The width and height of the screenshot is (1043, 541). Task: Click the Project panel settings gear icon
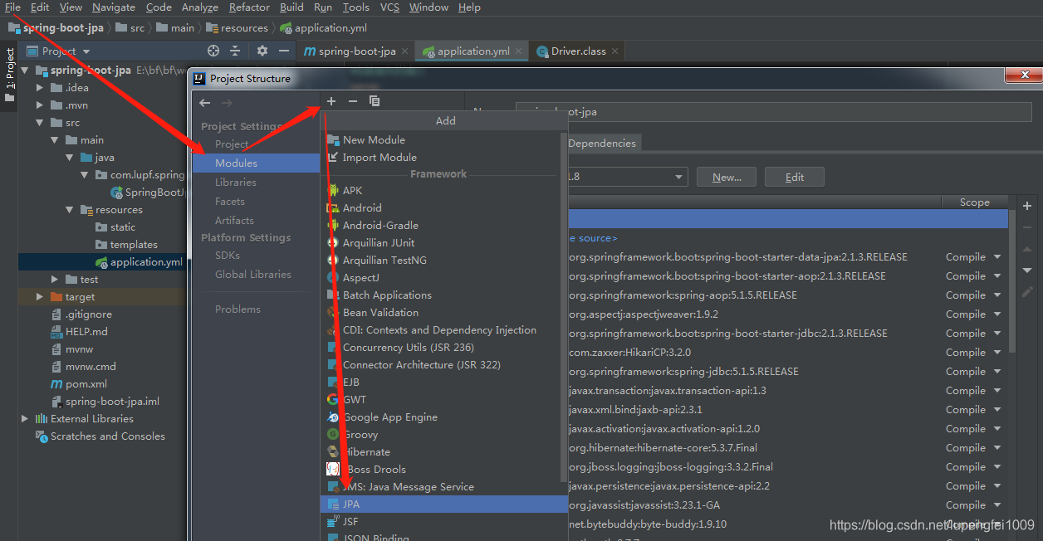pyautogui.click(x=262, y=51)
